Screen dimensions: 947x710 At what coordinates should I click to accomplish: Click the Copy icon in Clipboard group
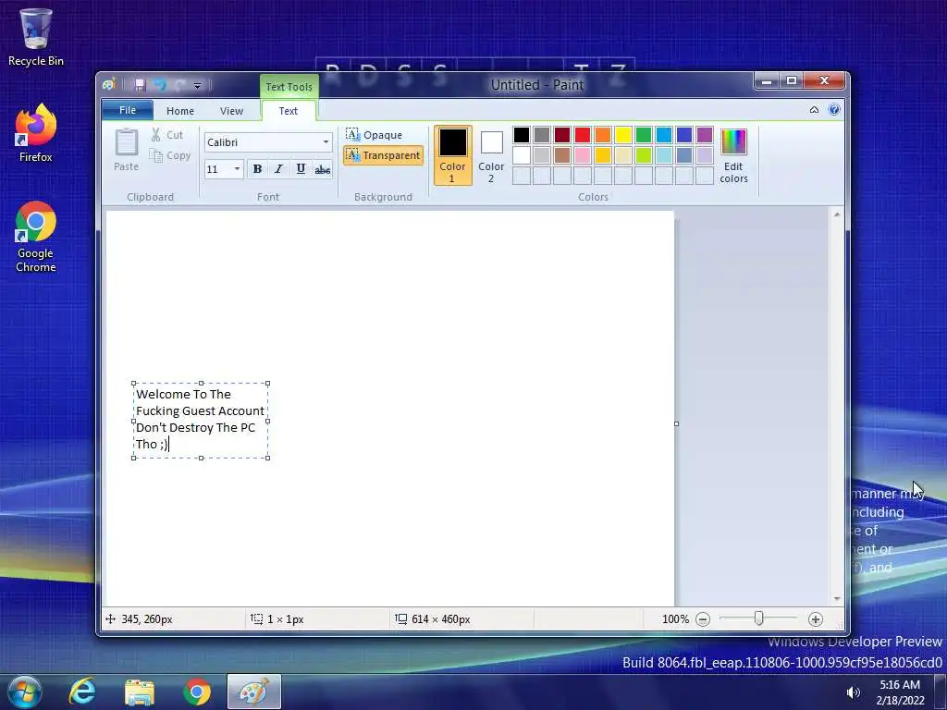coord(155,155)
